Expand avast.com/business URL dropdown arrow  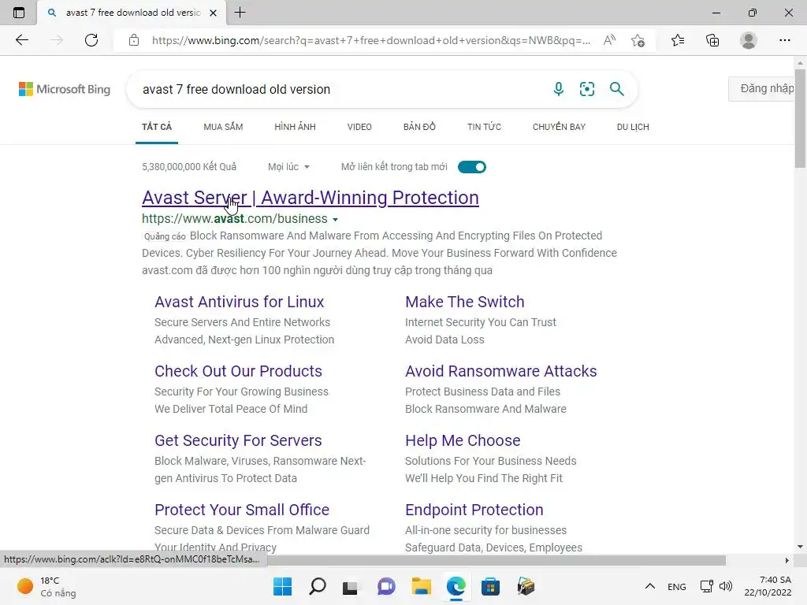335,220
